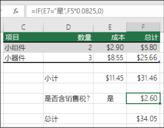Select the cell showing $25.66

pyautogui.click(x=143, y=58)
